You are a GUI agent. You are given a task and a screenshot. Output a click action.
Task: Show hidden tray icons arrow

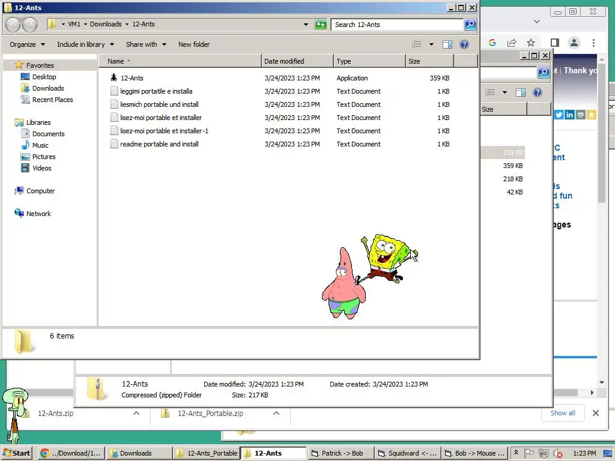(516, 453)
